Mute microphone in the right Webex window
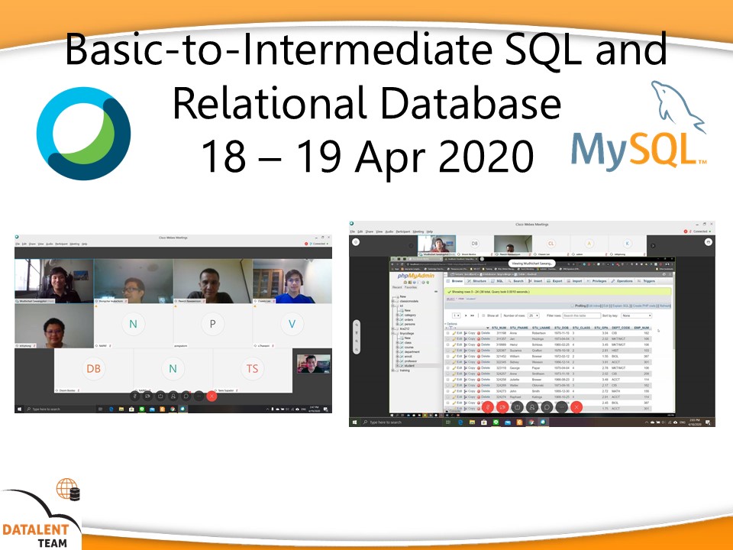The image size is (733, 550). [486, 407]
